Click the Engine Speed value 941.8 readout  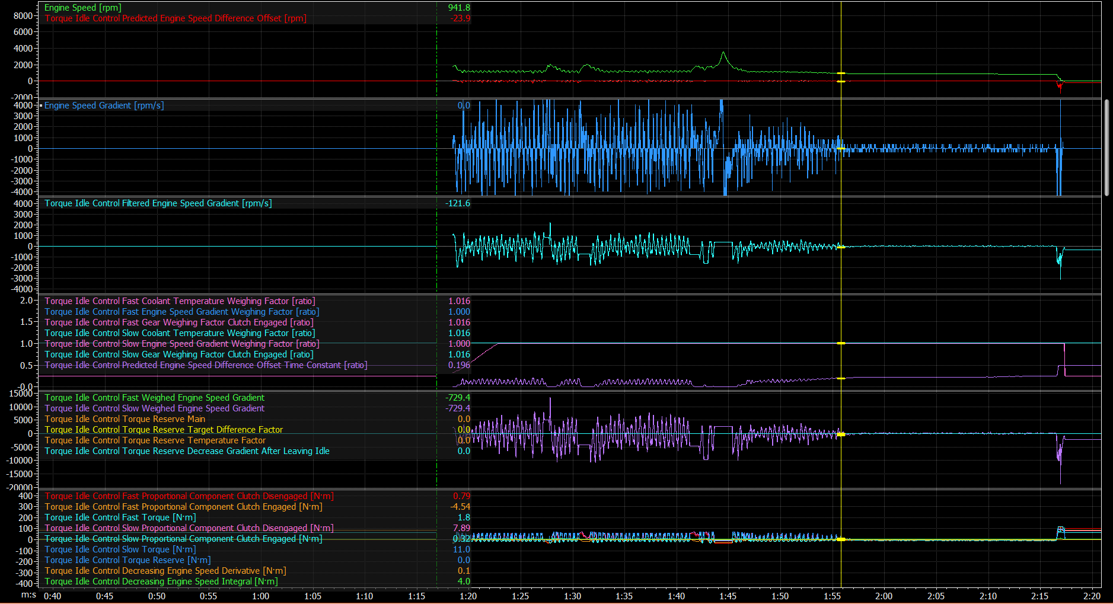point(458,8)
